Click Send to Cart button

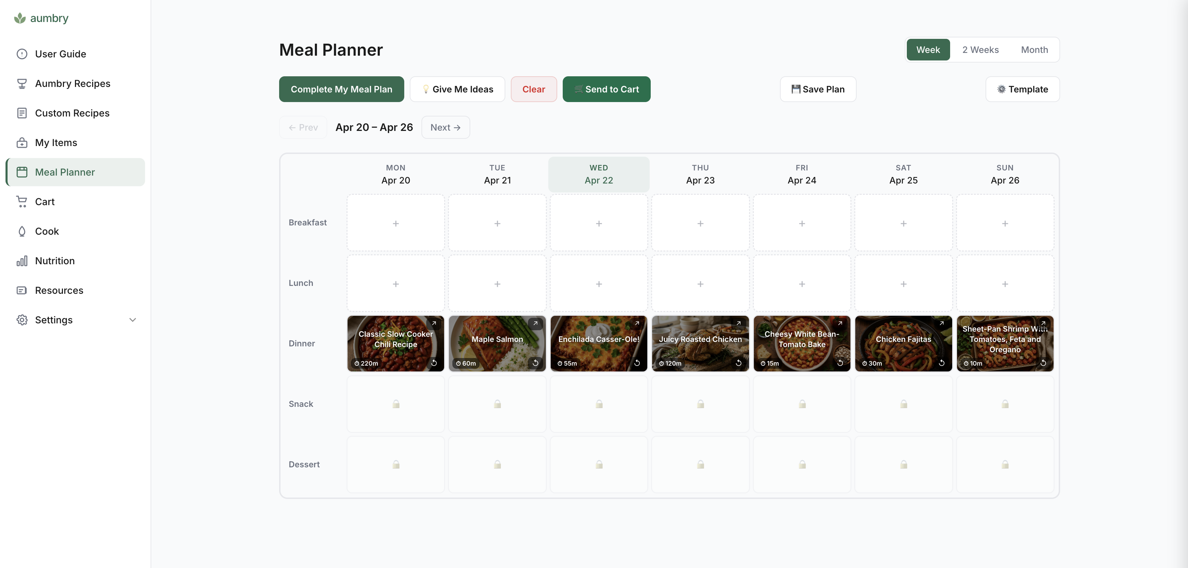pyautogui.click(x=606, y=89)
